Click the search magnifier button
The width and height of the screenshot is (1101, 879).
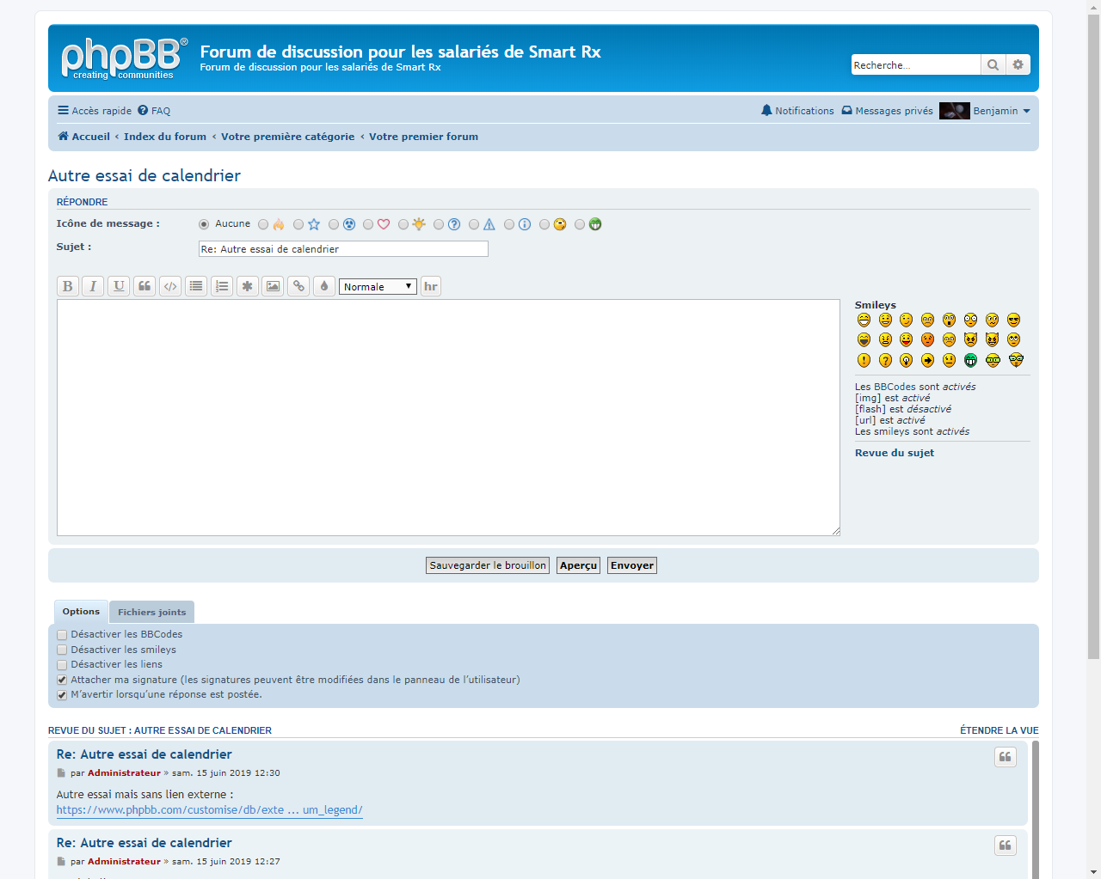click(x=993, y=65)
